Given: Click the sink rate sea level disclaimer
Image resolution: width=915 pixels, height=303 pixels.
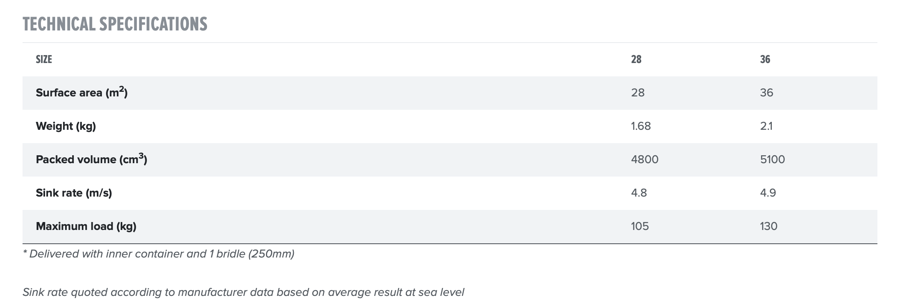Looking at the screenshot, I should (243, 292).
